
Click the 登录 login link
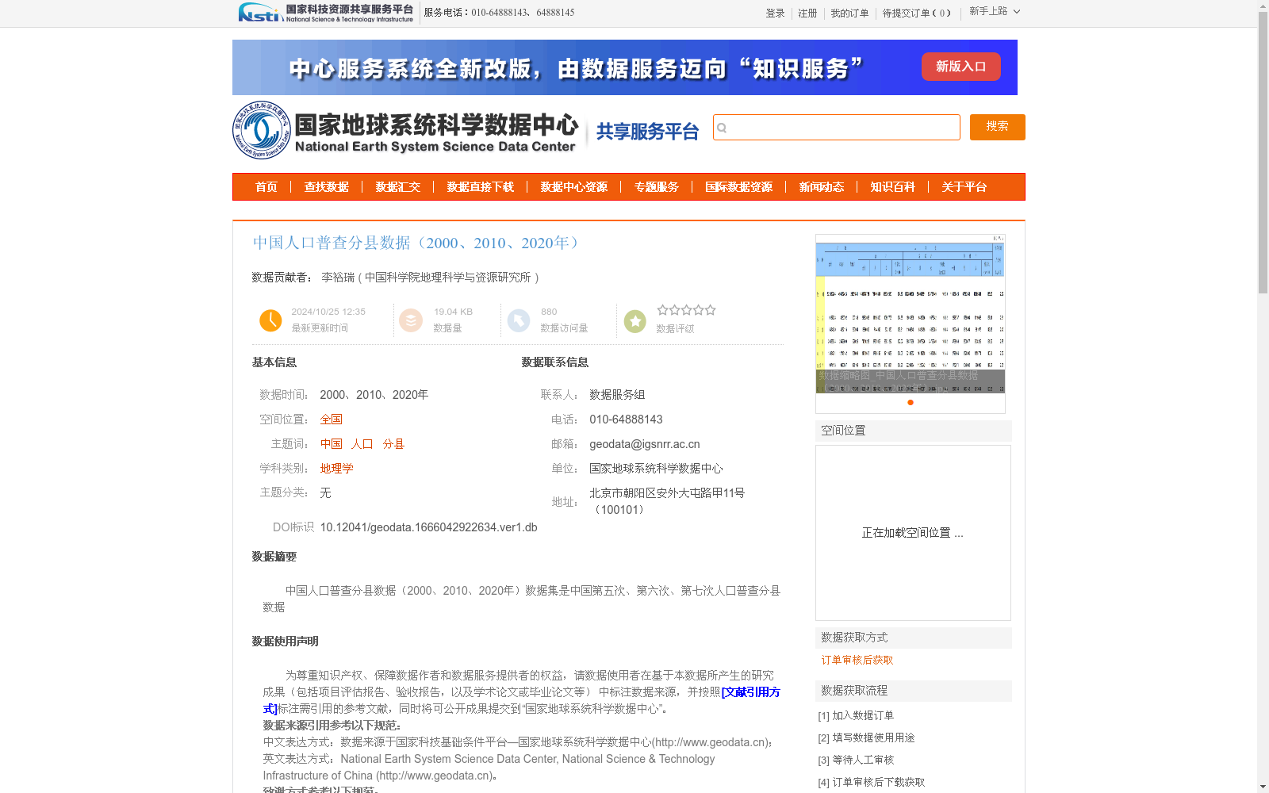coord(775,13)
